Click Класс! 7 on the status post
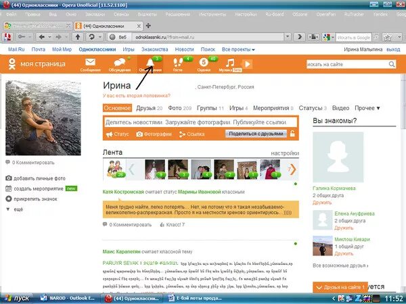Viewport: 406px width, 304px height. (172, 225)
